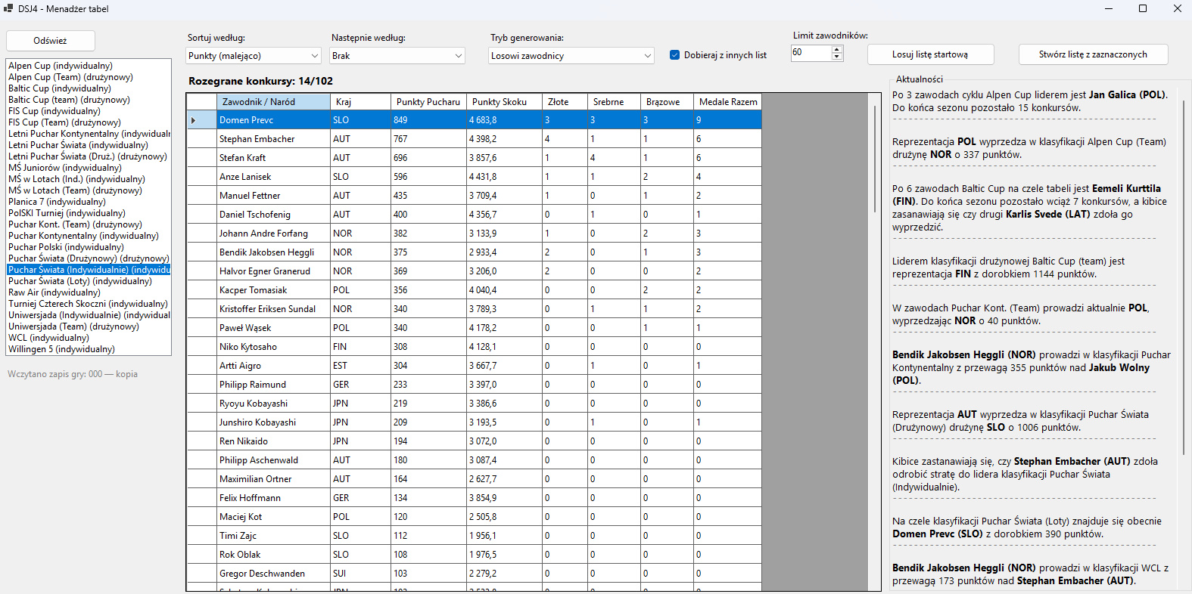The image size is (1192, 594).
Task: Select FIS Cup (indywidualny) entry
Action: (89, 111)
